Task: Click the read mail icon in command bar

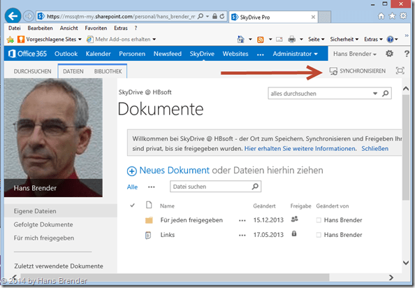Action: tap(279, 39)
